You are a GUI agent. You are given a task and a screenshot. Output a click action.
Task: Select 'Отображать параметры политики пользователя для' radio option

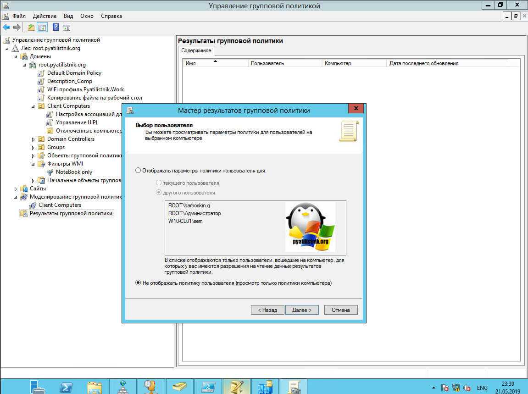click(x=138, y=171)
